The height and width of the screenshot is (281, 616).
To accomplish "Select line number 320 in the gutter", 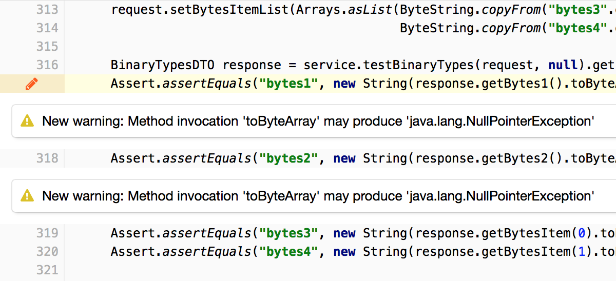I will (47, 252).
